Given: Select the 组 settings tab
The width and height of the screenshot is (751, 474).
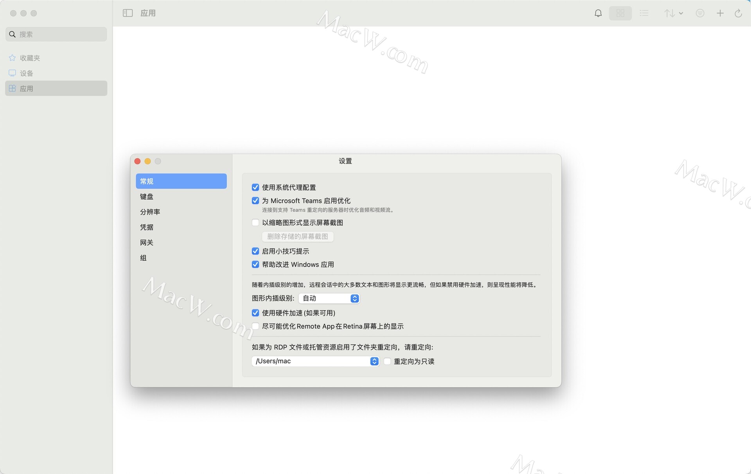Looking at the screenshot, I should 181,258.
